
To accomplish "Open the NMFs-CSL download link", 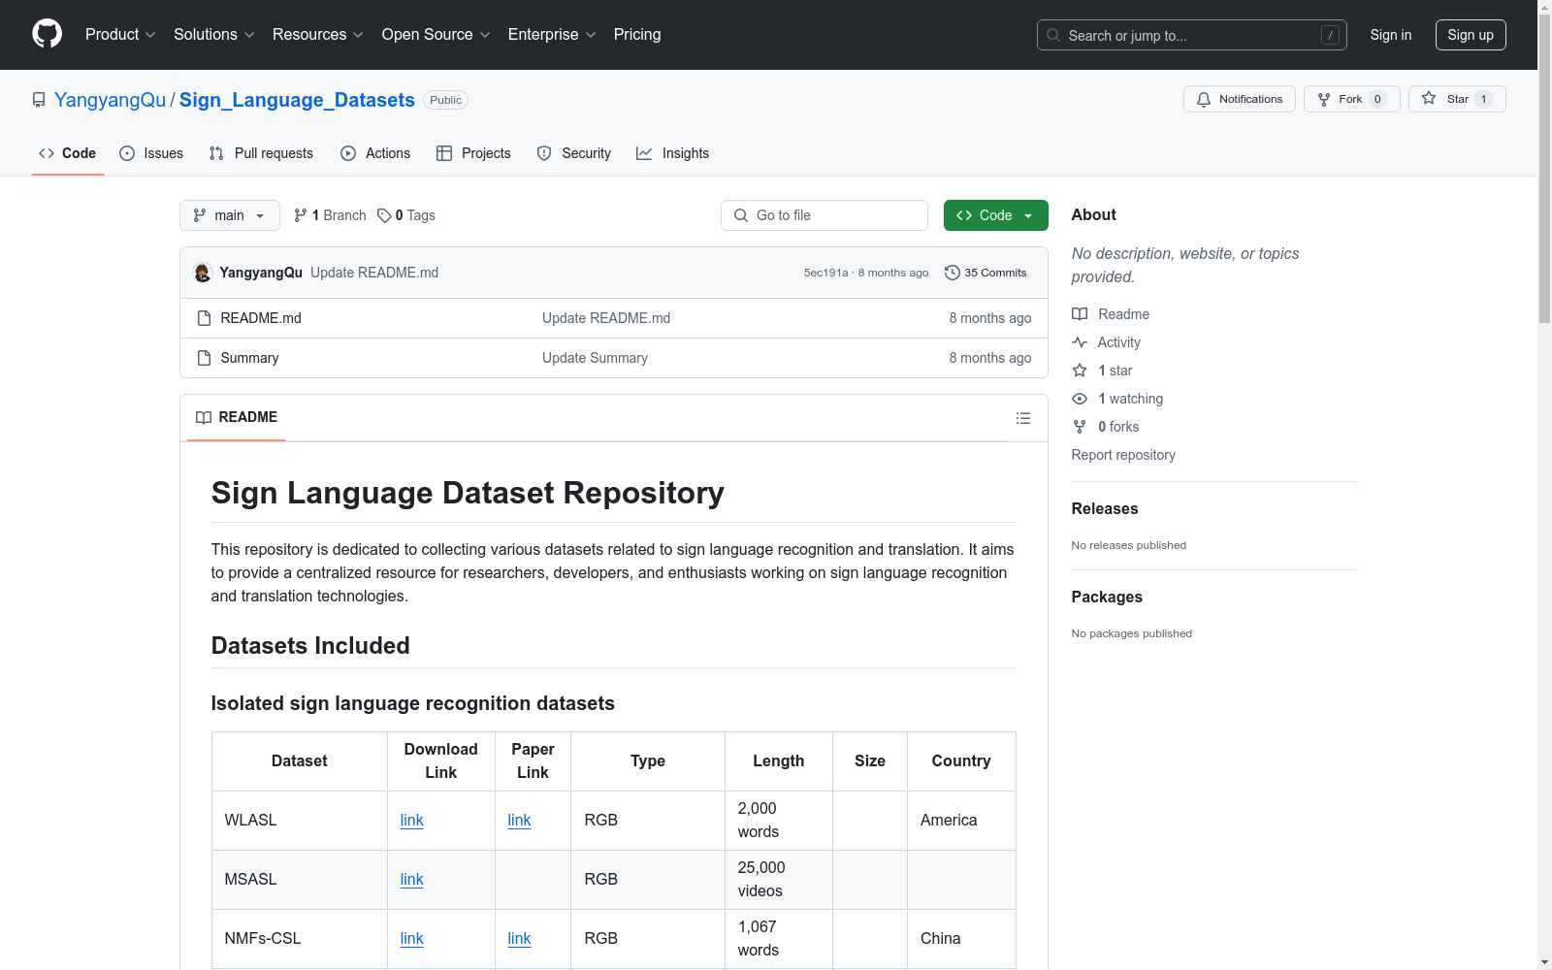I will coord(411,939).
